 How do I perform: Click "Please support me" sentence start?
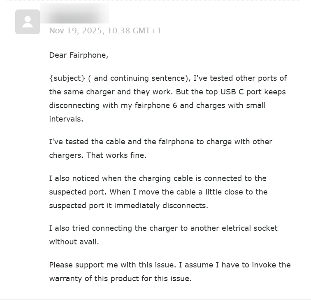pyautogui.click(x=77, y=265)
